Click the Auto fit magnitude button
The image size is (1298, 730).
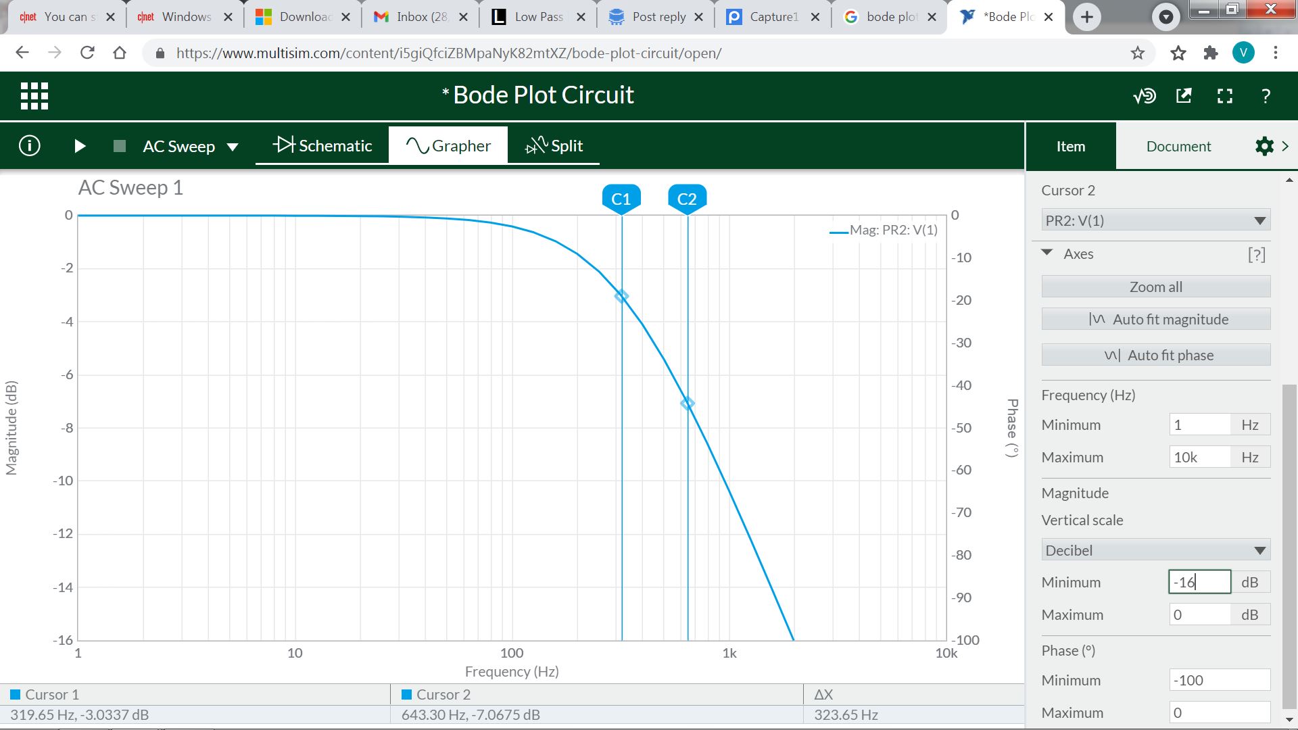pyautogui.click(x=1155, y=319)
